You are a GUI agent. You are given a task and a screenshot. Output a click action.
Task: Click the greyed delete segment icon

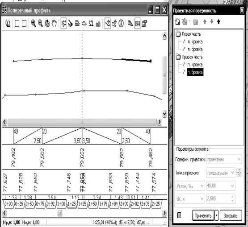(185, 21)
